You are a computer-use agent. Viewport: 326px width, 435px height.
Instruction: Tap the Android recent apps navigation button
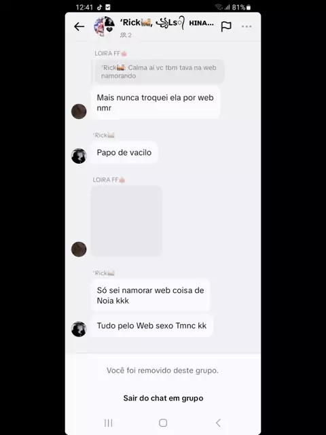[x=109, y=423]
